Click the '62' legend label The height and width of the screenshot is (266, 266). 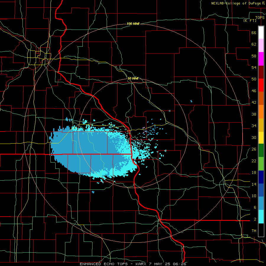(x=254, y=44)
